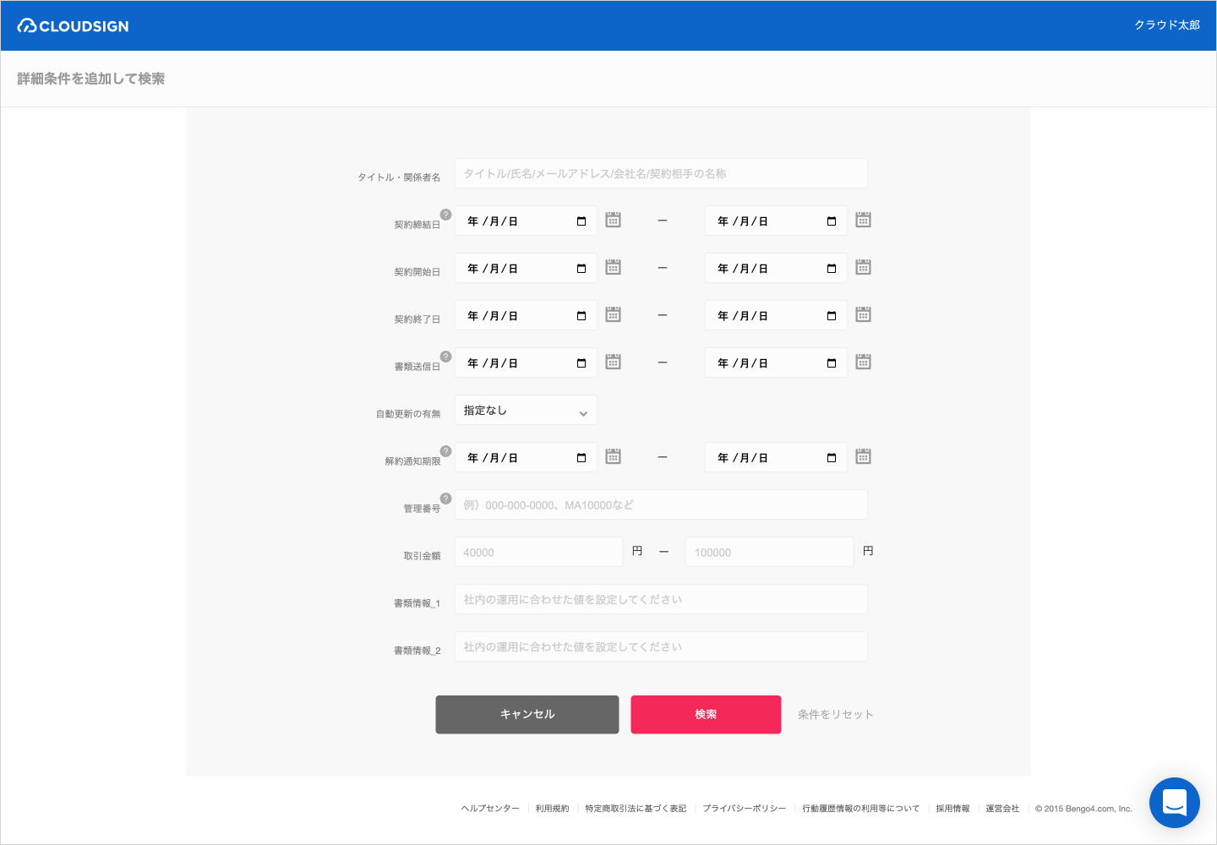Click the CloudSign logo
Screen dimensions: 1217x845
pos(74,26)
